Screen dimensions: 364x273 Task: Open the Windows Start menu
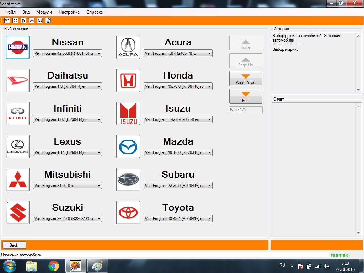(x=10, y=266)
